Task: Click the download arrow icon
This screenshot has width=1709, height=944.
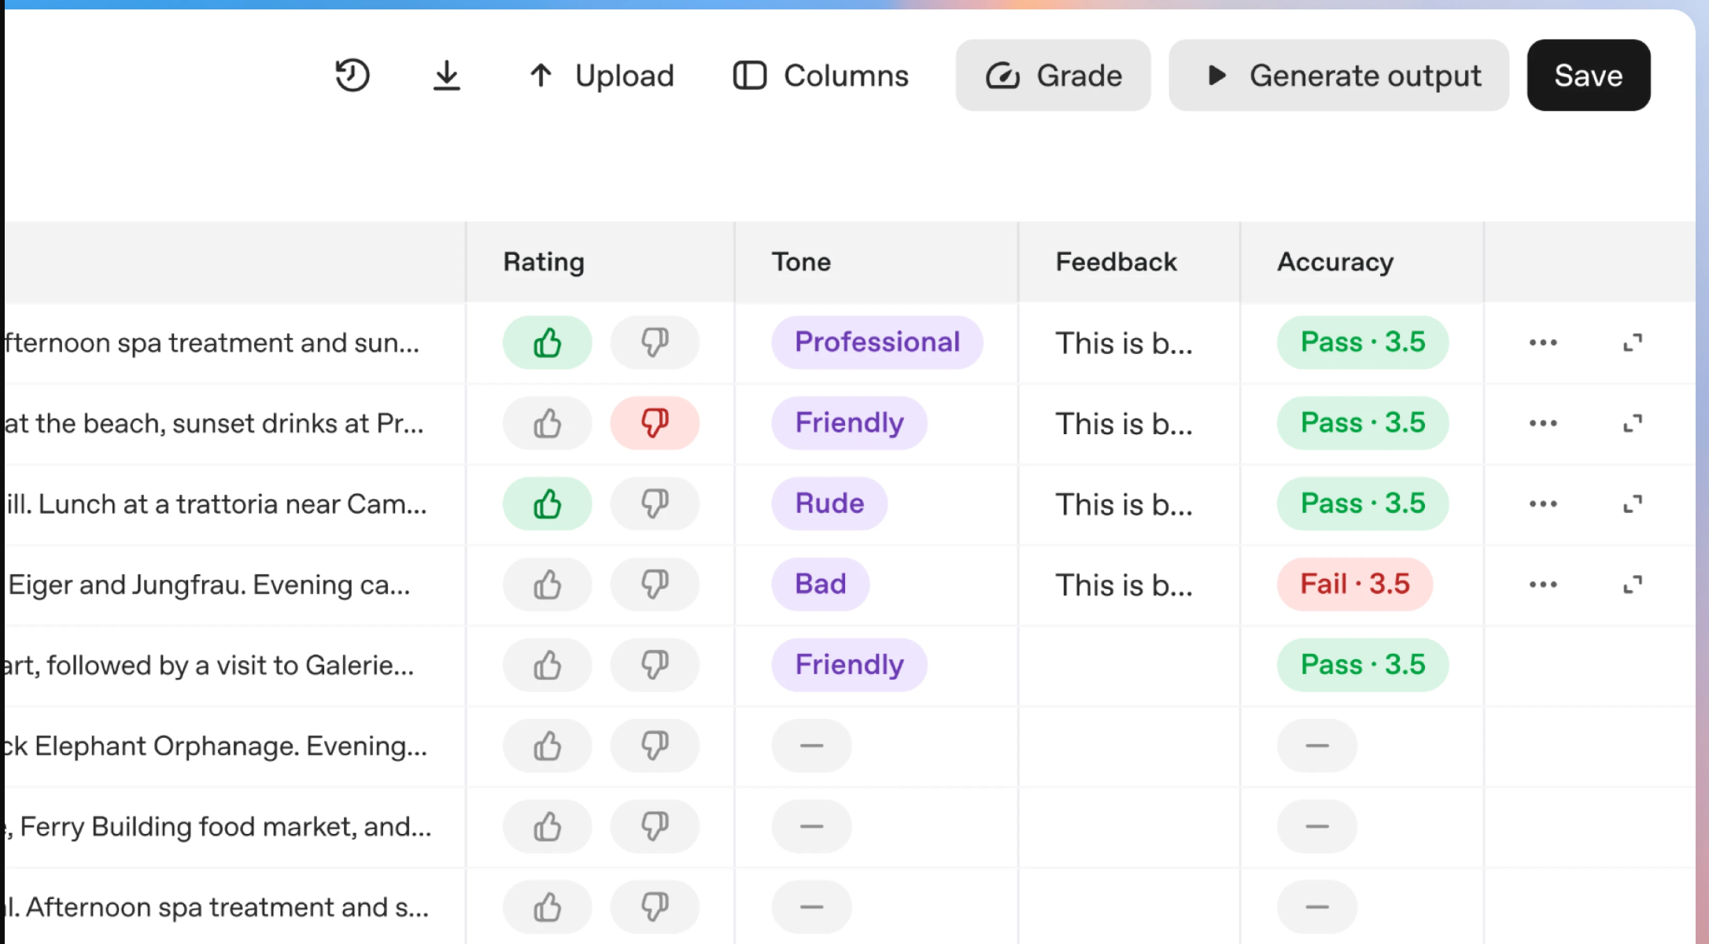Action: [x=446, y=76]
